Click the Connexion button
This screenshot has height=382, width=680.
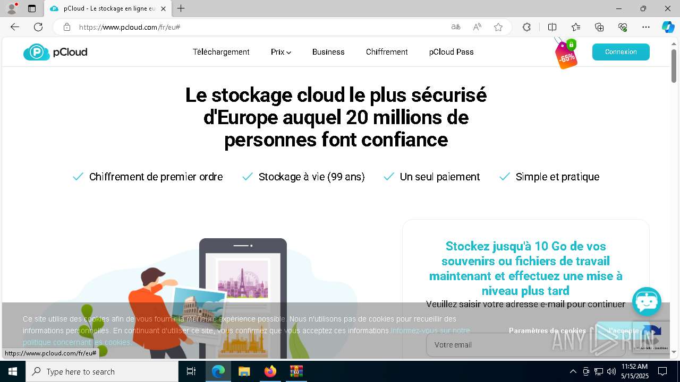pyautogui.click(x=620, y=52)
